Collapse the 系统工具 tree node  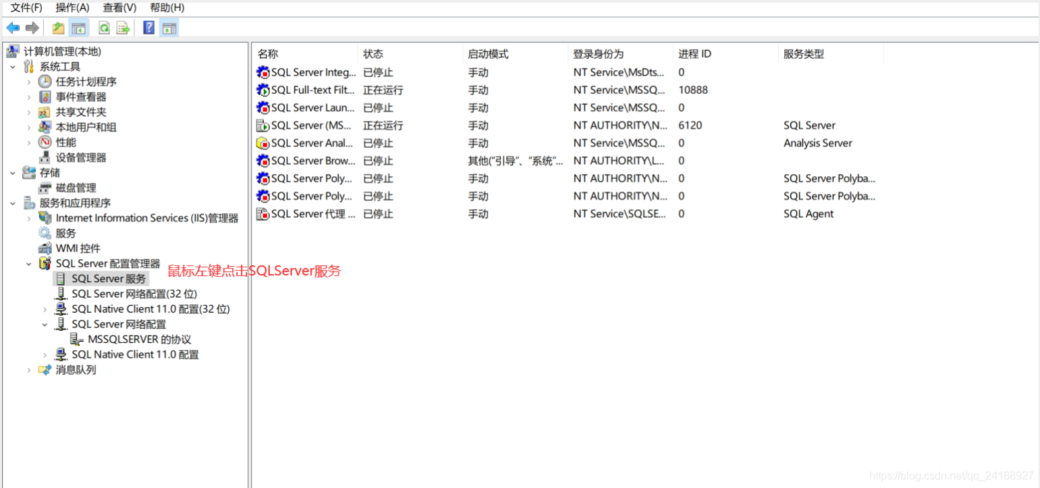pos(13,67)
